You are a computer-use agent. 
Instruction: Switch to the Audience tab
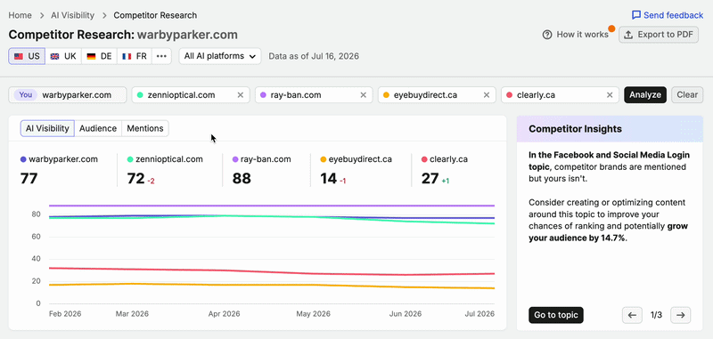pyautogui.click(x=98, y=128)
